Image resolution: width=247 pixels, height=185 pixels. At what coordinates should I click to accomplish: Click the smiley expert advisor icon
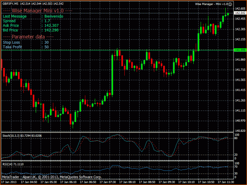[x=230, y=4]
